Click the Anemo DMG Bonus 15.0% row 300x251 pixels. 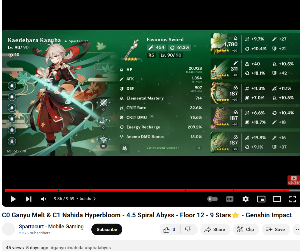pos(160,137)
